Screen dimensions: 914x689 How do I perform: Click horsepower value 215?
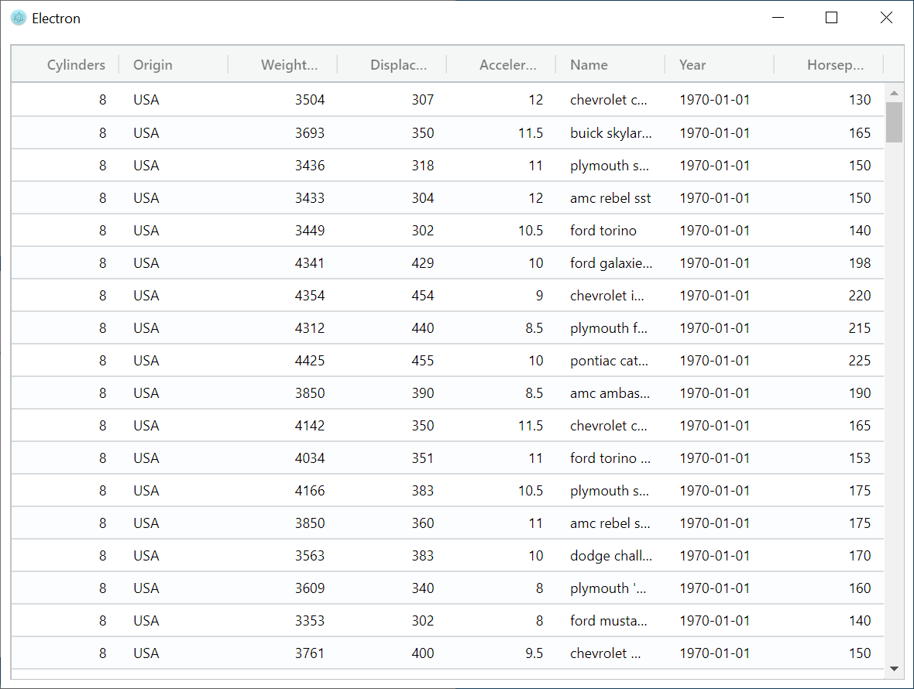coord(860,328)
